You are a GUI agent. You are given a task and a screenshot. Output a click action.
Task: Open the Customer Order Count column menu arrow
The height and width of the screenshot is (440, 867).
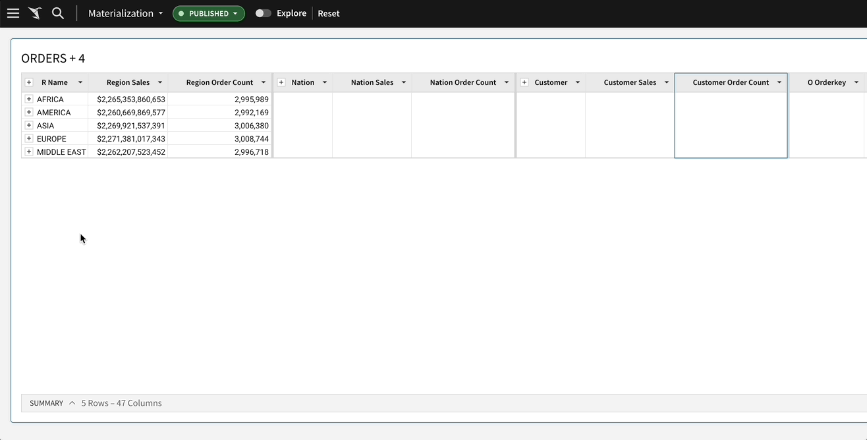tap(779, 82)
